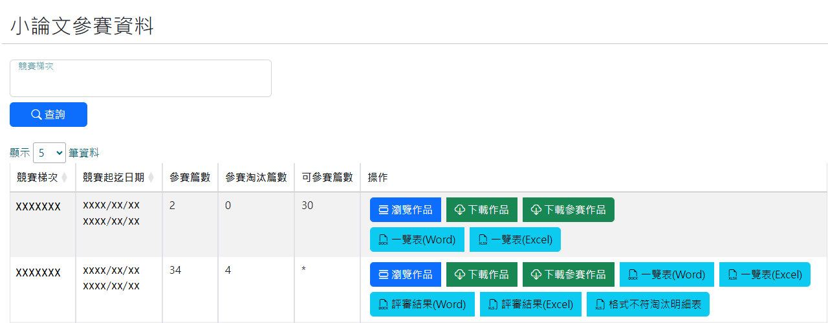
Task: Download 評審結果(Excel) file
Action: (x=530, y=304)
